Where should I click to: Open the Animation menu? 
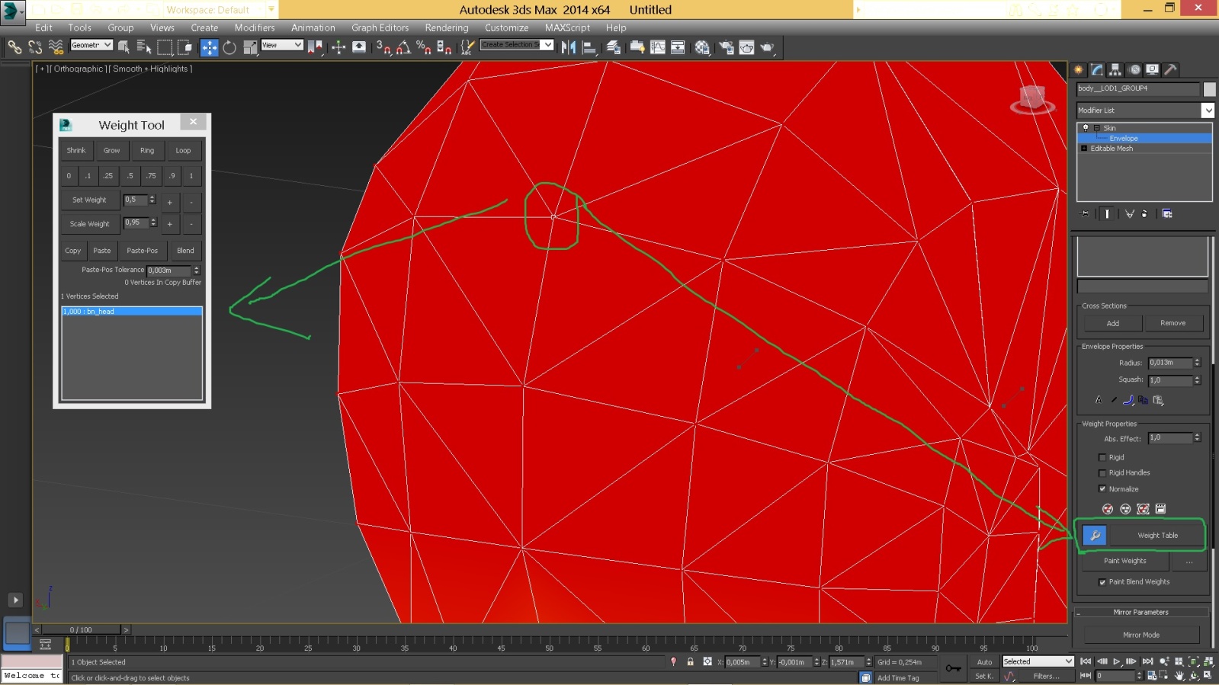(313, 27)
